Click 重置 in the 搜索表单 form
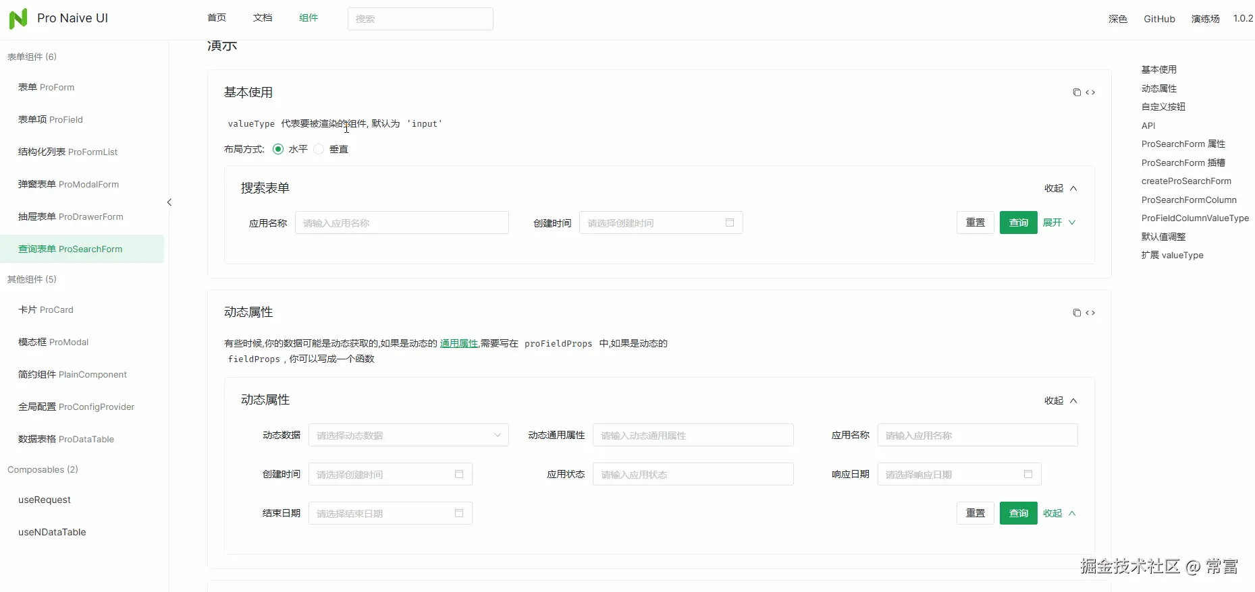The width and height of the screenshot is (1255, 592). (976, 223)
